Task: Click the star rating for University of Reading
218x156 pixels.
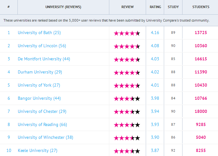Action: 127,125
